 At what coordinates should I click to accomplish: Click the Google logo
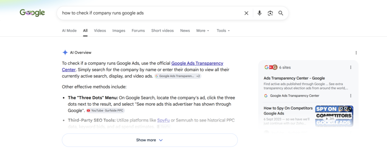[33, 13]
